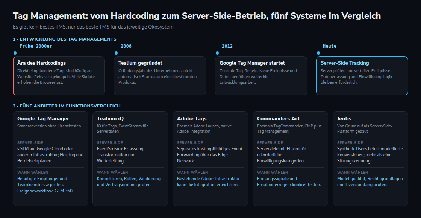Click WANN WÄHLEN label in Commanders Act card

273,173
